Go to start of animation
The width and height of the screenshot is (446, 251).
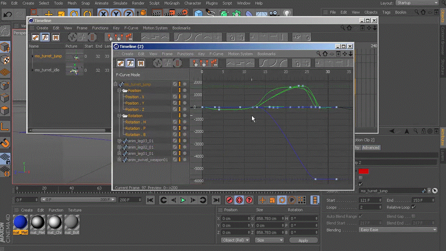coord(150,200)
